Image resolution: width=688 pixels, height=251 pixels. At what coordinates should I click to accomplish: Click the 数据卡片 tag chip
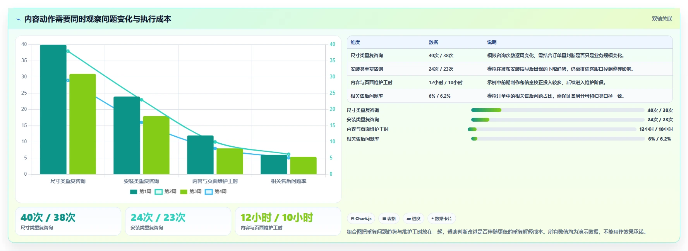pos(441,219)
